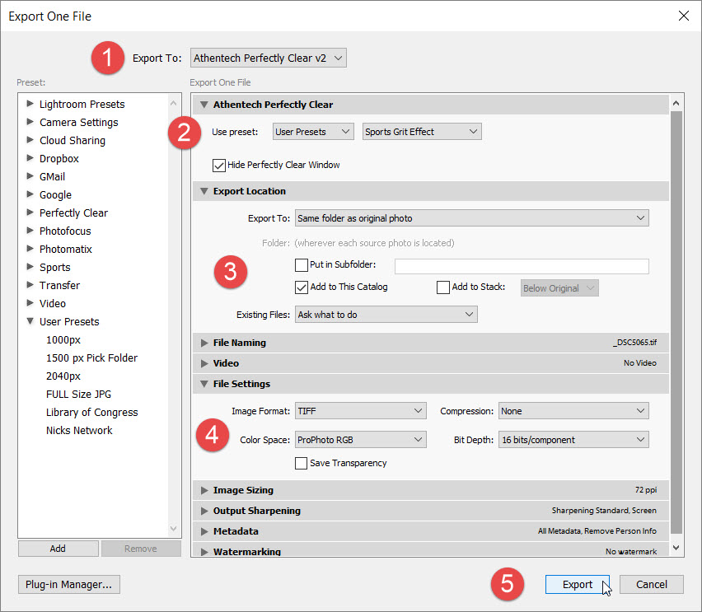Viewport: 702px width, 612px height.
Task: Enable the Put in Subfolder checkbox
Action: point(302,265)
